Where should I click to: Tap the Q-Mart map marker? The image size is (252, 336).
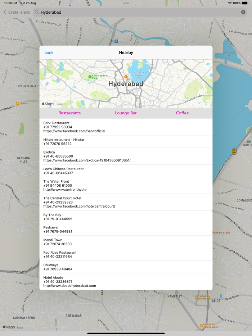[18, 104]
